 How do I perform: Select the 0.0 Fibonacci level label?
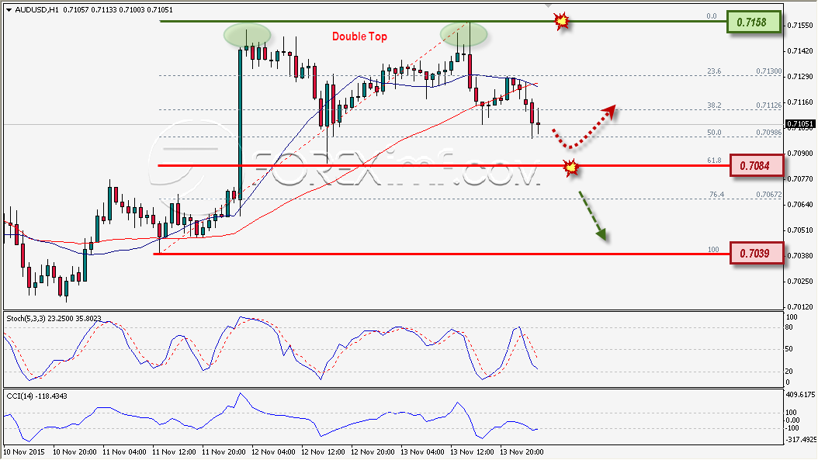coord(712,16)
